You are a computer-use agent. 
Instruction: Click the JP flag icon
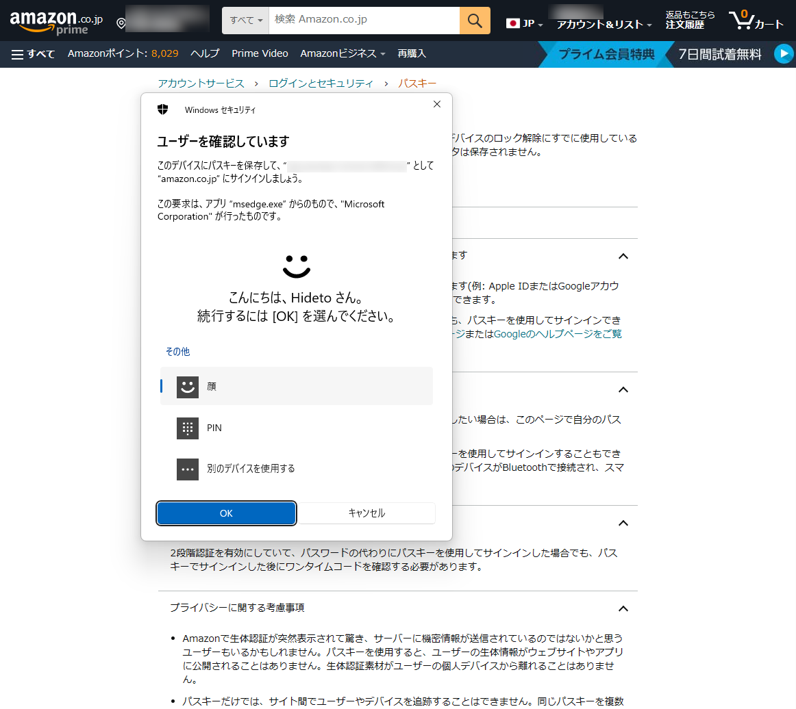[513, 22]
